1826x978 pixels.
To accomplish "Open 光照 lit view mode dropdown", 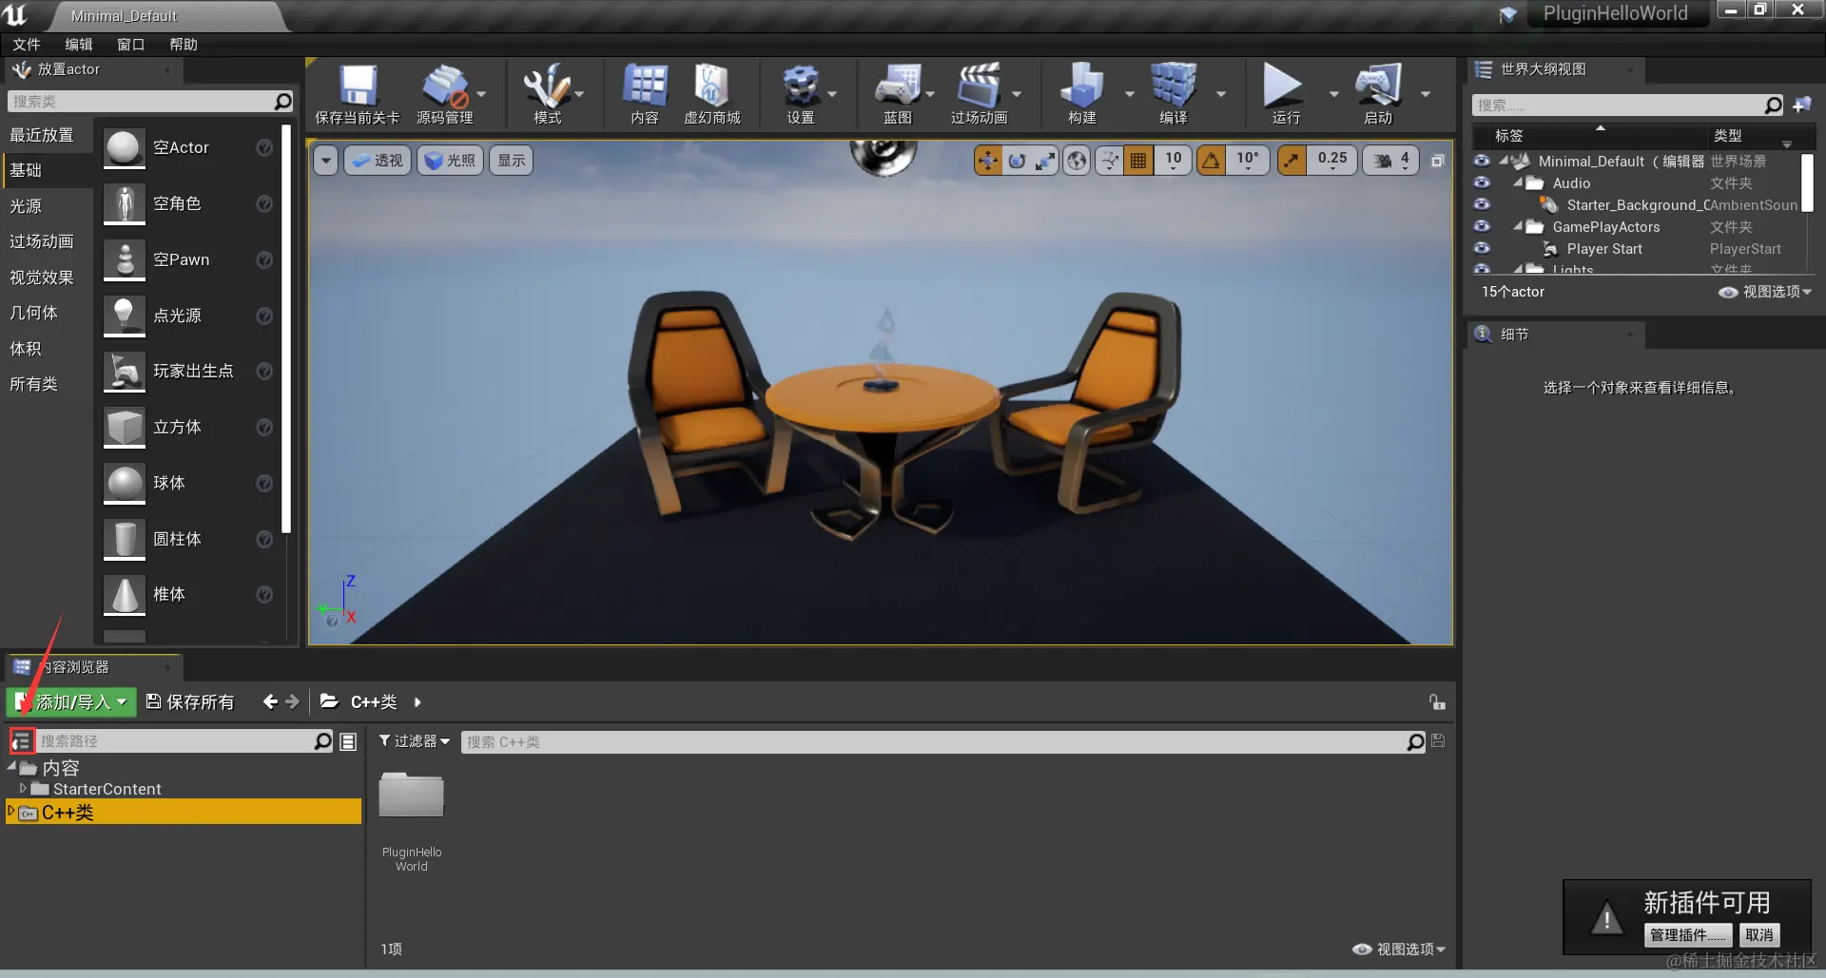I will click(x=450, y=161).
